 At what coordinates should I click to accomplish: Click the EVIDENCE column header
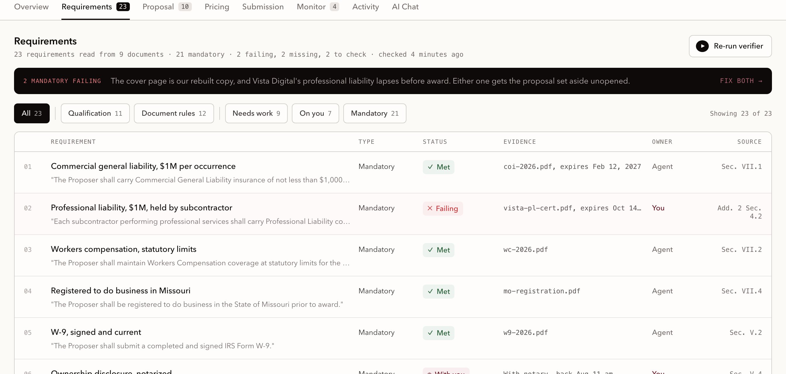pyautogui.click(x=520, y=142)
